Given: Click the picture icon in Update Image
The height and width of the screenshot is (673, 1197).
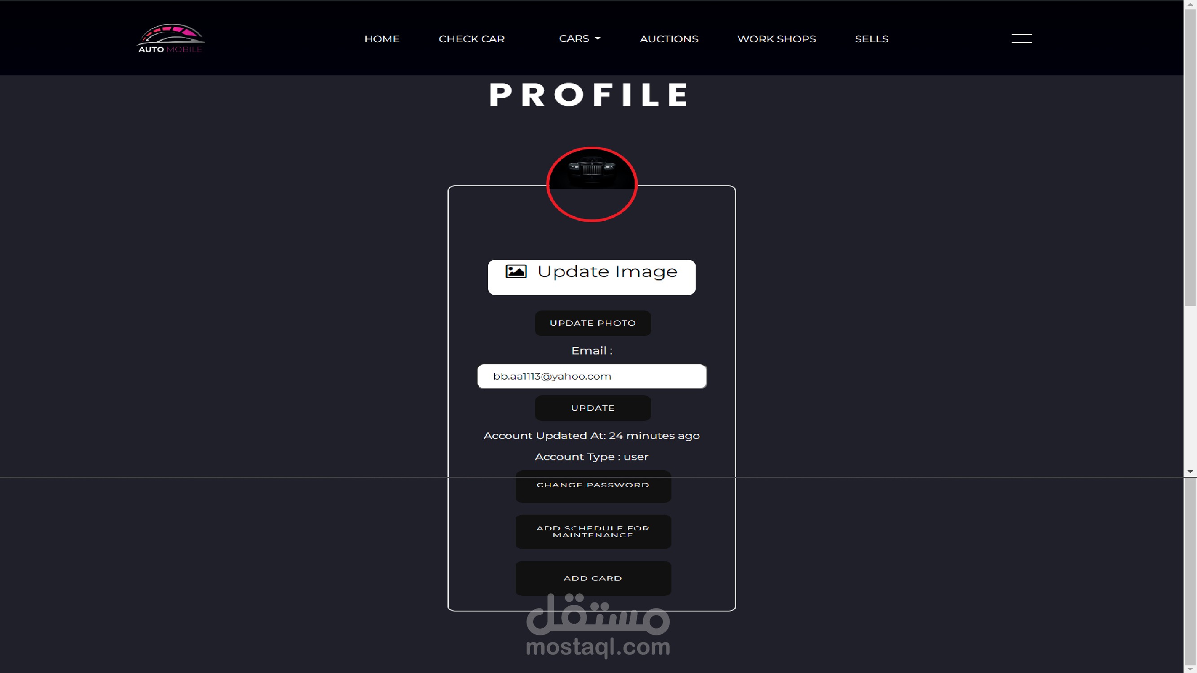Looking at the screenshot, I should [x=516, y=271].
